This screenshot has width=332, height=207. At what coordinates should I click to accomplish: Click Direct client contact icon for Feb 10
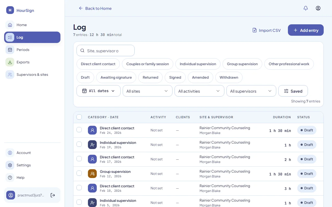(x=92, y=188)
